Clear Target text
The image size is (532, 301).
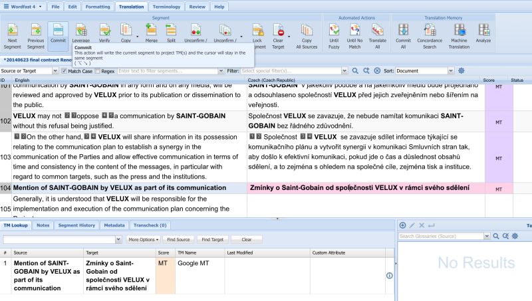coord(278,37)
